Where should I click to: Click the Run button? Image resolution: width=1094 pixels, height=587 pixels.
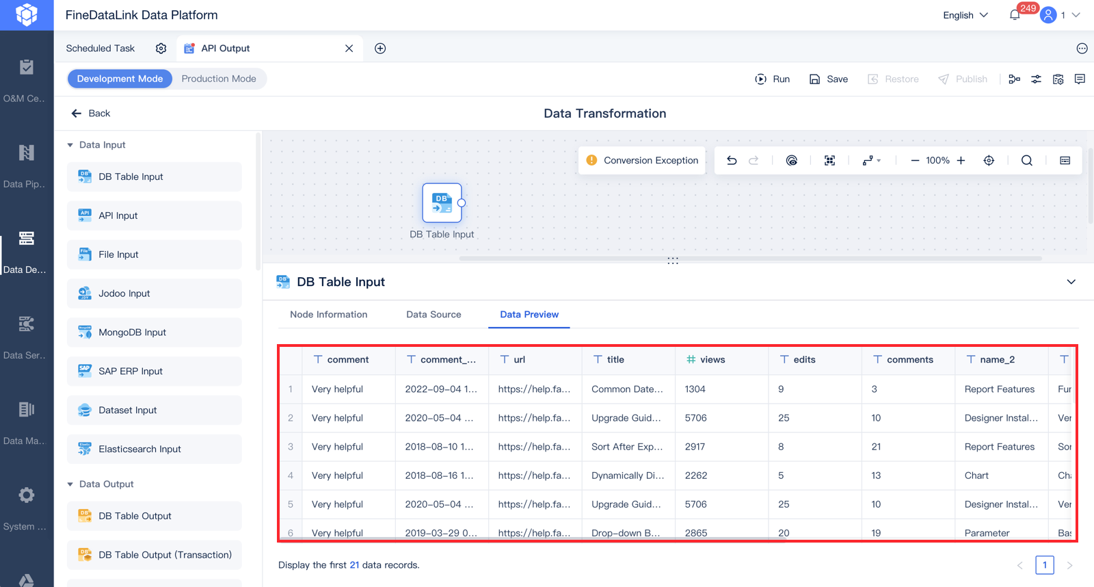tap(773, 79)
